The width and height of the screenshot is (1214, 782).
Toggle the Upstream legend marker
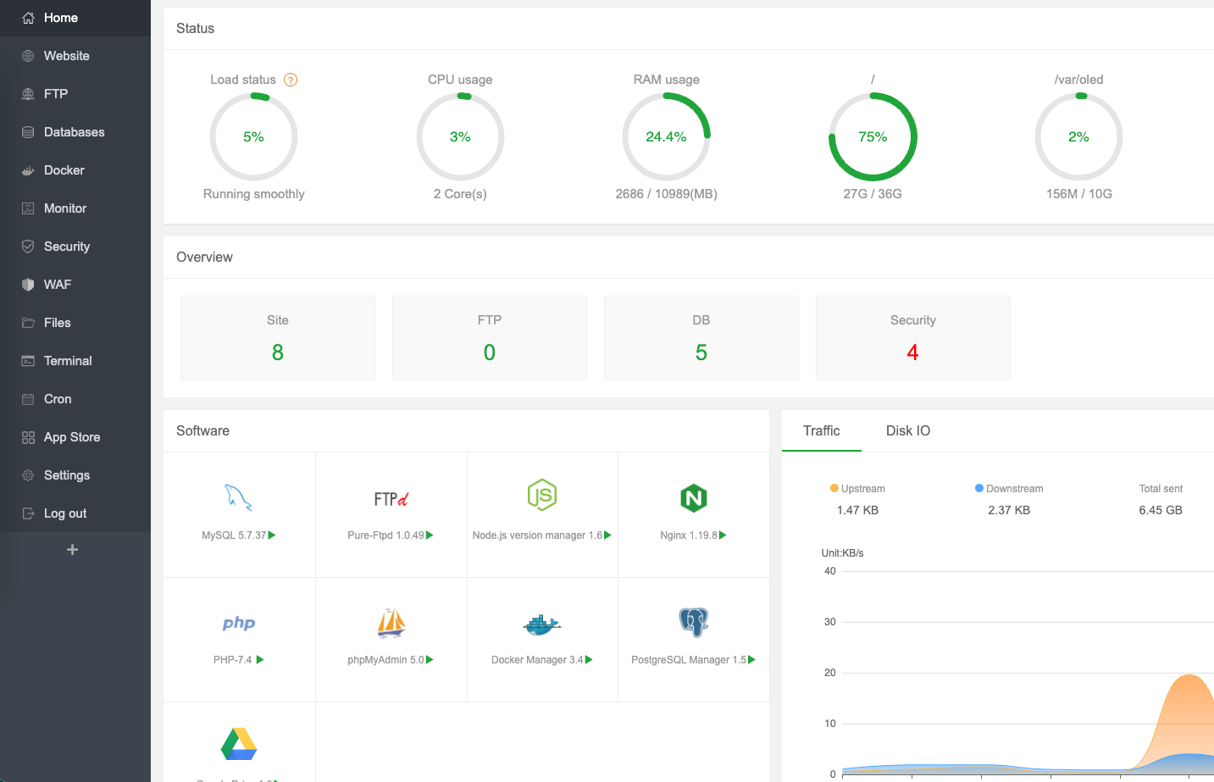coord(834,488)
